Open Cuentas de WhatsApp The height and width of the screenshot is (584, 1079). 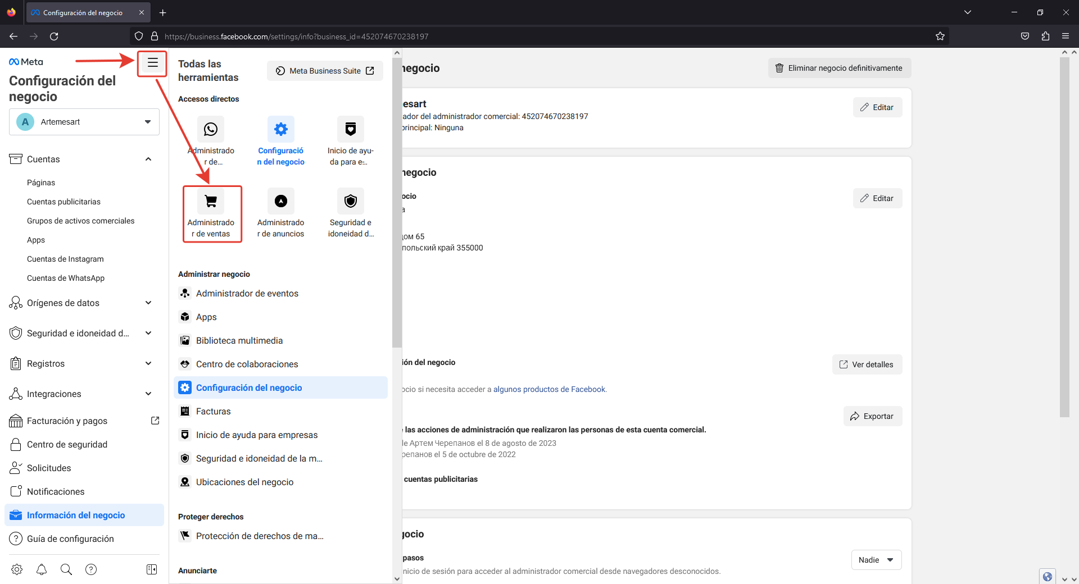point(66,278)
